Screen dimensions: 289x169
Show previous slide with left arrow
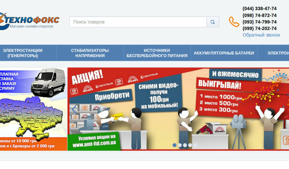click(74, 109)
